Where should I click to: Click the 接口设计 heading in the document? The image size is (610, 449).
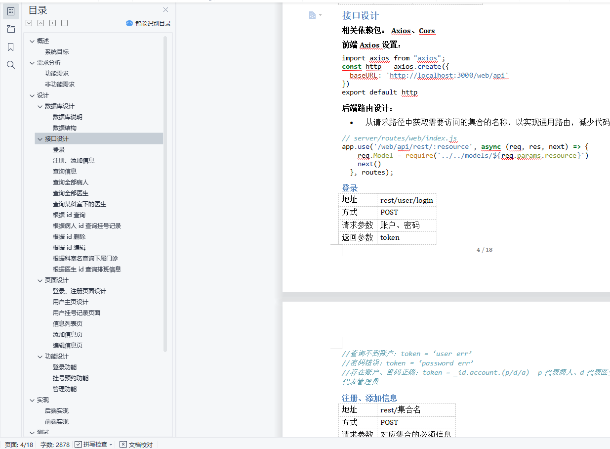pyautogui.click(x=361, y=15)
